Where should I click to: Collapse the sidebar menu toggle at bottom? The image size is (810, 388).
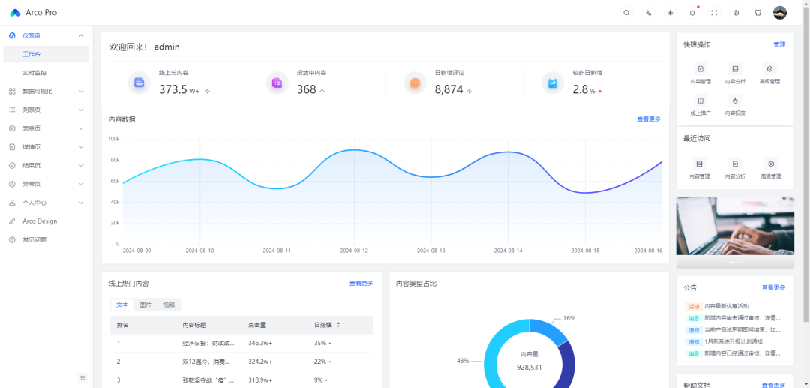point(82,377)
